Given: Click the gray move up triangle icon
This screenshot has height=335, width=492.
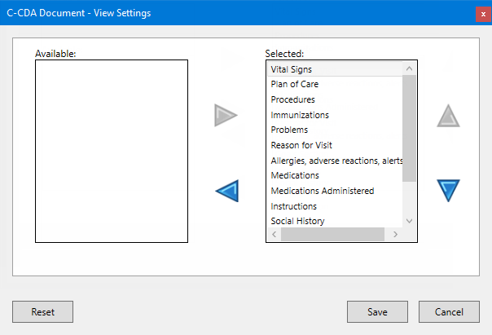Looking at the screenshot, I should pos(448,117).
